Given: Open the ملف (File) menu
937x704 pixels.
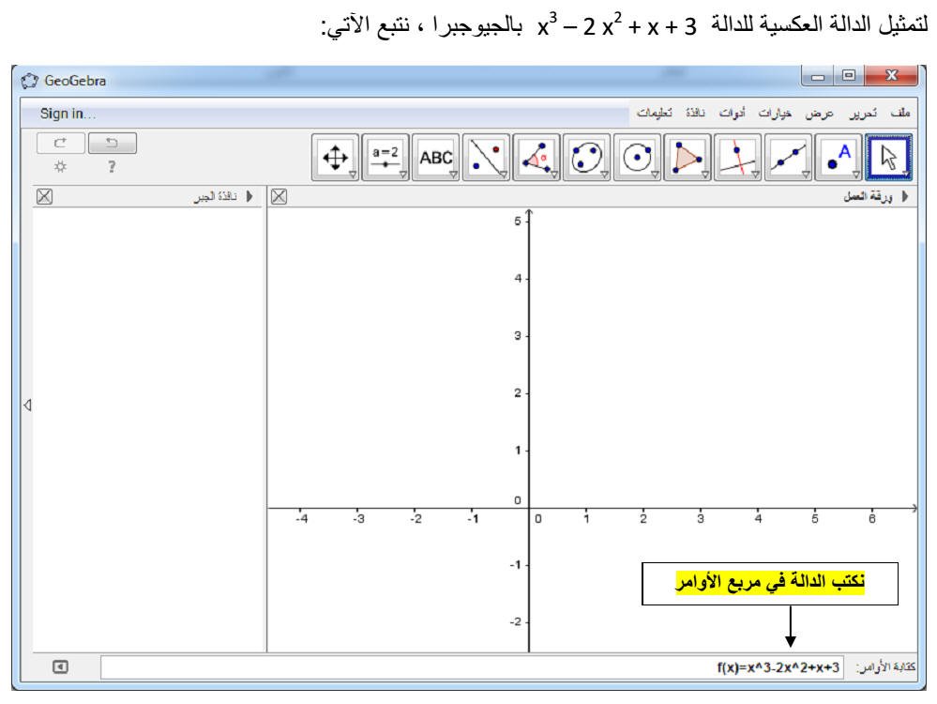Looking at the screenshot, I should [x=899, y=113].
